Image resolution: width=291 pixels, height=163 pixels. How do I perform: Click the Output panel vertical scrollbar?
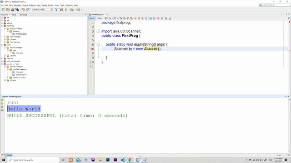click(289, 126)
